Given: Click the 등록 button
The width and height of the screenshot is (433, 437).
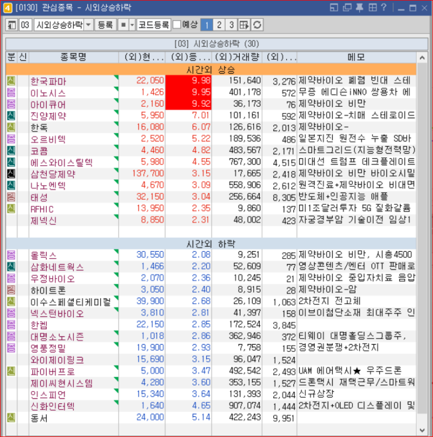Looking at the screenshot, I should (105, 25).
